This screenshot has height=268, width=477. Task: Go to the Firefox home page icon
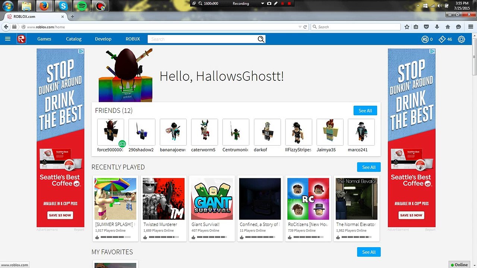pyautogui.click(x=448, y=27)
